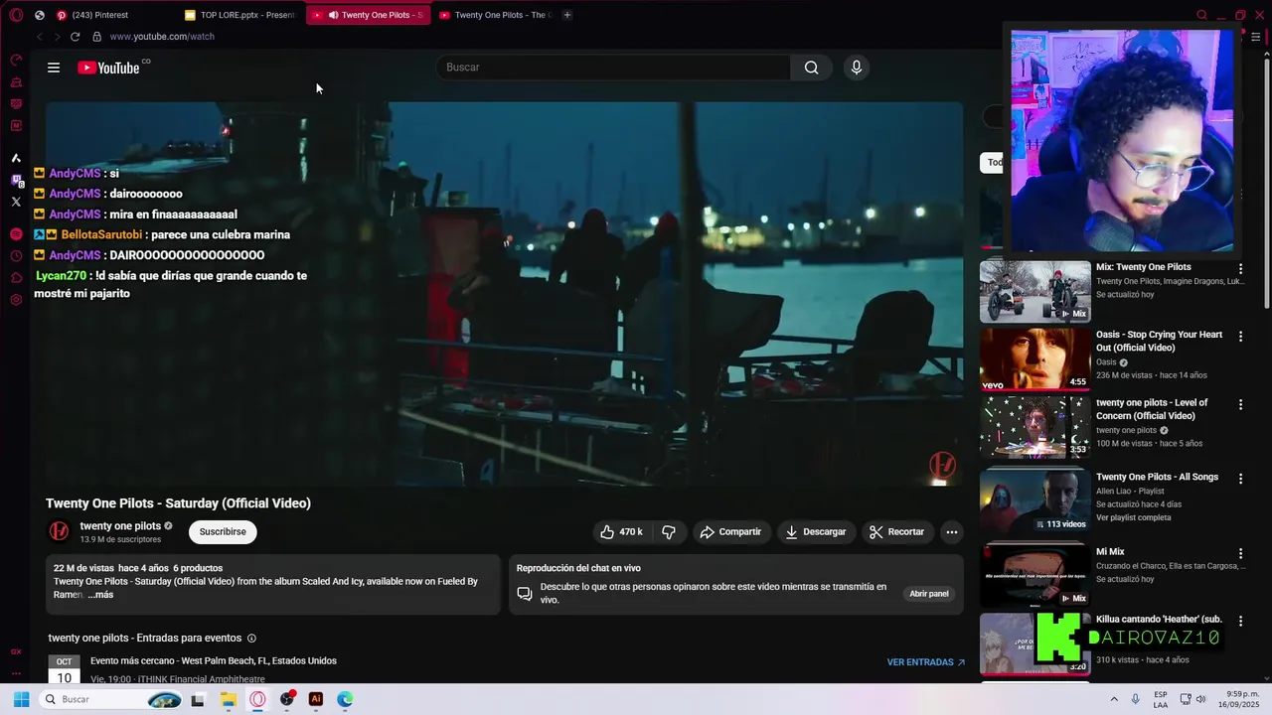Viewport: 1272px width, 715px height.
Task: Select the Todo filter chip
Action: pos(992,163)
